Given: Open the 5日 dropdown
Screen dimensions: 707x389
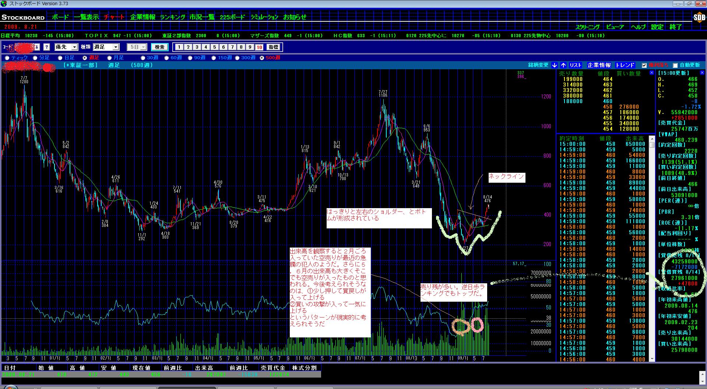Looking at the screenshot, I should coord(143,47).
